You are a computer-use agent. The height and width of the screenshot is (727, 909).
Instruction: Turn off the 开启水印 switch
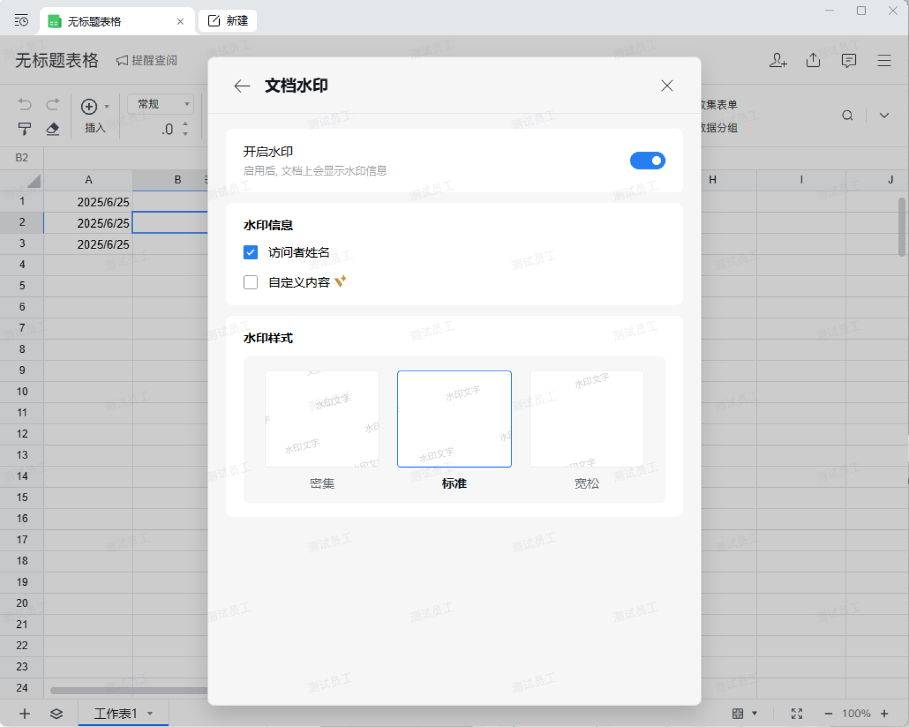point(647,160)
